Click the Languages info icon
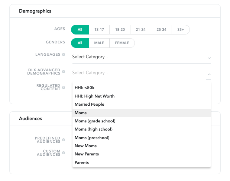This screenshot has width=230, height=181. coord(64,55)
